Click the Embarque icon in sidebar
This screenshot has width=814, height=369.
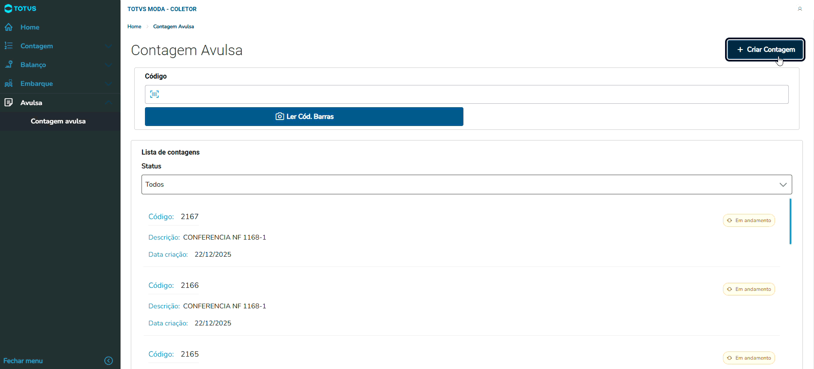[x=9, y=84]
